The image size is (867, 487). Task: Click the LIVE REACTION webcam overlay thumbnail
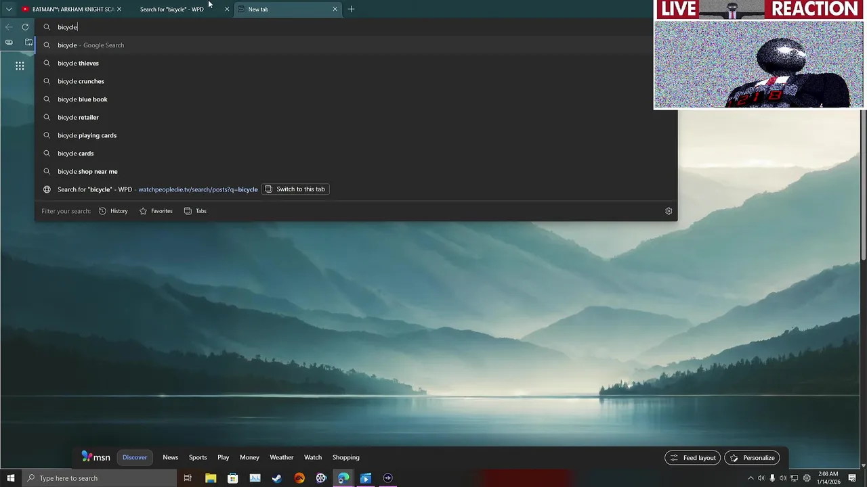click(759, 55)
